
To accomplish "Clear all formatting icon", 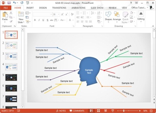I will click(72, 14).
